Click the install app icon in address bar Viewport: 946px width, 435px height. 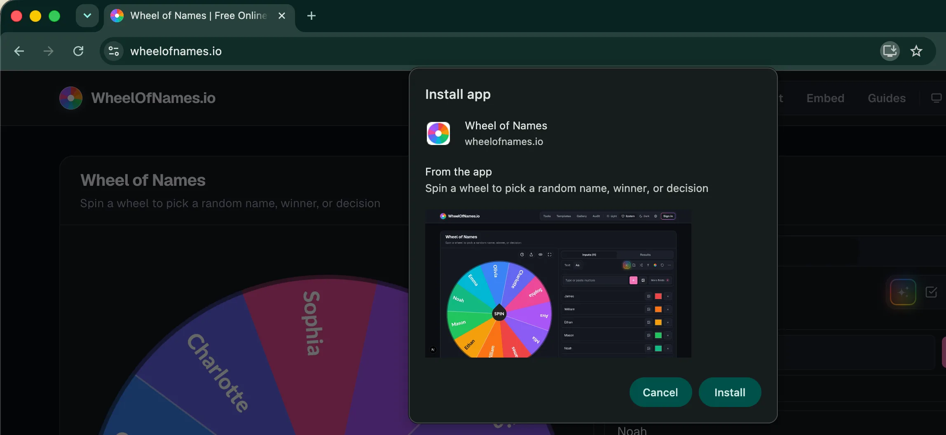point(890,51)
